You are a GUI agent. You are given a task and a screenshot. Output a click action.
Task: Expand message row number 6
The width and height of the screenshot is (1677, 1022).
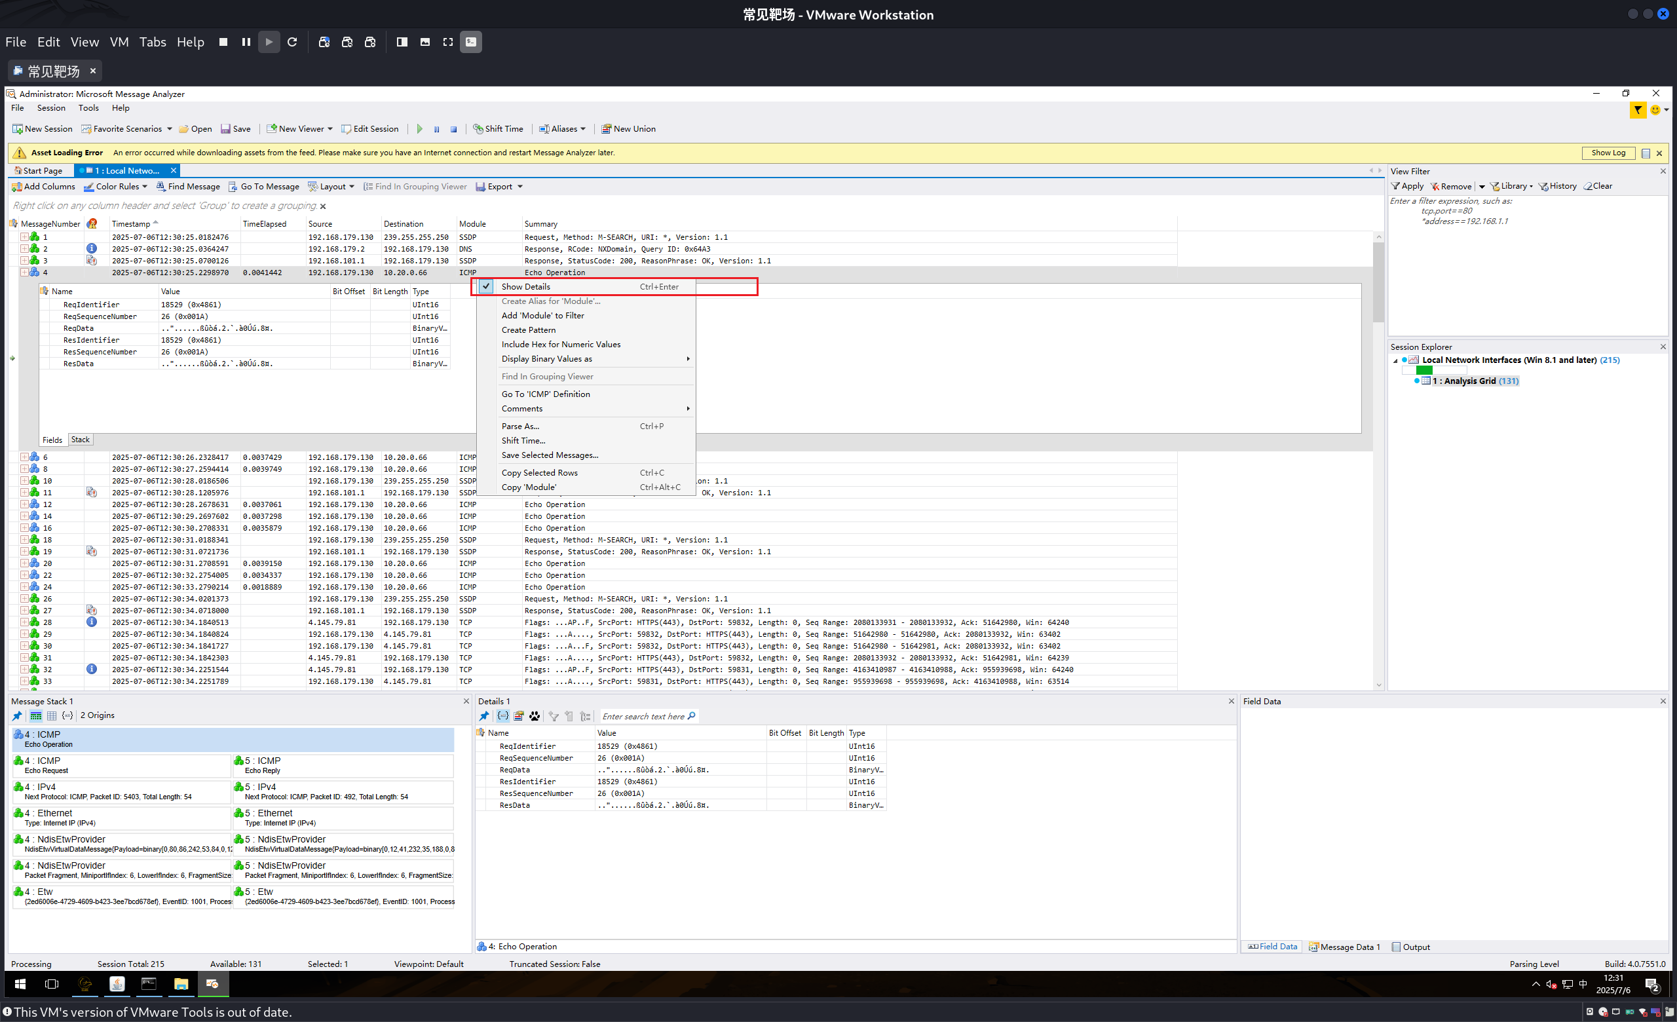24,457
